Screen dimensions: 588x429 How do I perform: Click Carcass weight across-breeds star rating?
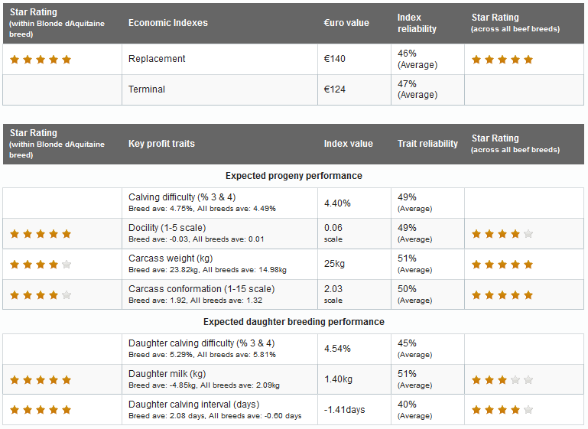[502, 265]
